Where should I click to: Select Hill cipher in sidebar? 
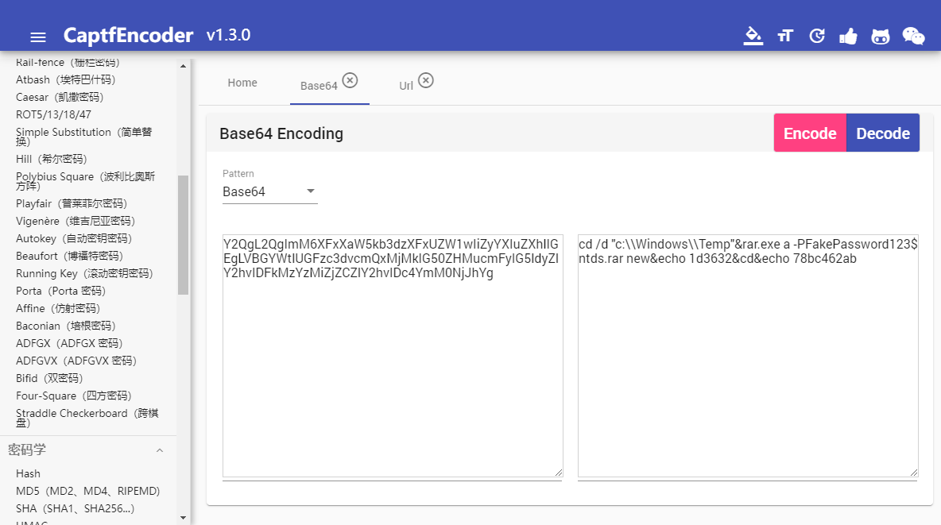click(x=52, y=158)
